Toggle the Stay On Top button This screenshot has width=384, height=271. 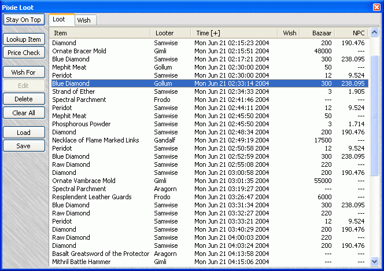pyautogui.click(x=24, y=20)
